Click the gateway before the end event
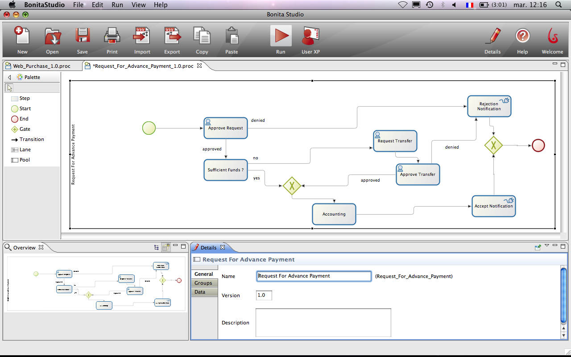 pyautogui.click(x=494, y=145)
